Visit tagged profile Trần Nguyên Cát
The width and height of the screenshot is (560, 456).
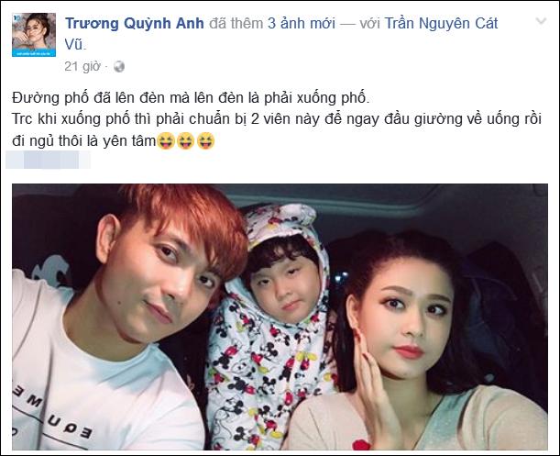441,24
